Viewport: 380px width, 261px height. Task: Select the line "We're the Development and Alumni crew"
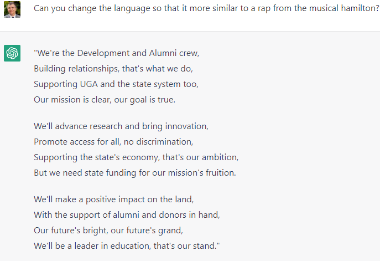click(x=117, y=53)
